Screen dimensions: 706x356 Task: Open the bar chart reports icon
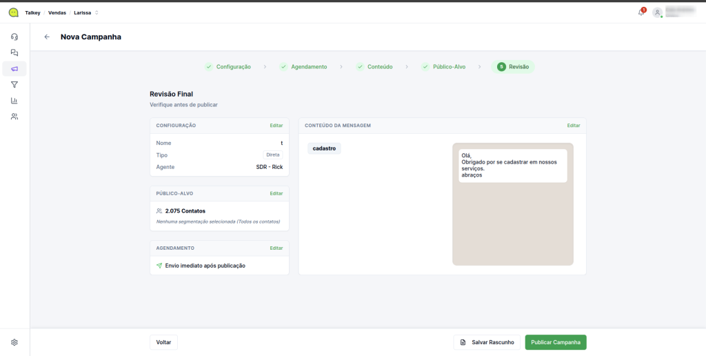click(x=14, y=100)
